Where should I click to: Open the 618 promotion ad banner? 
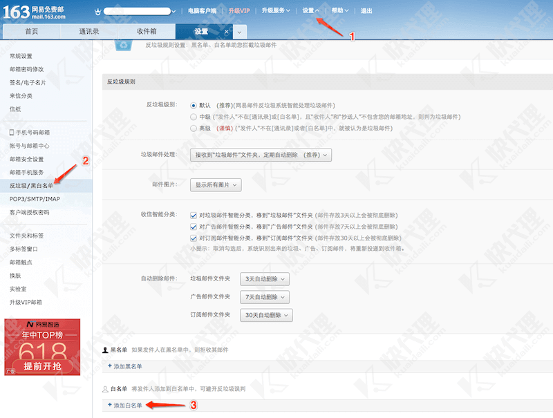click(x=42, y=347)
